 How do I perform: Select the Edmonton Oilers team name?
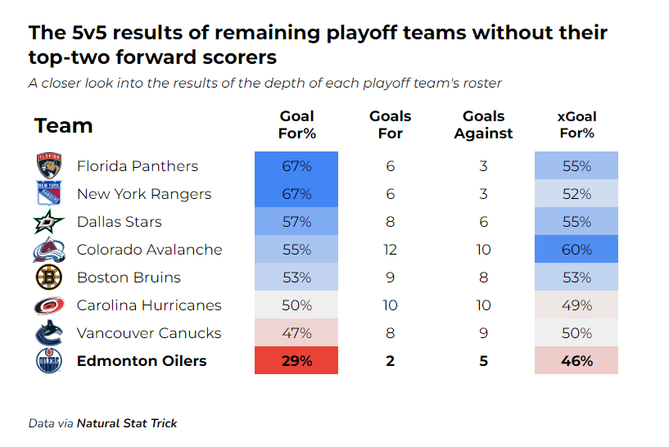pos(142,361)
